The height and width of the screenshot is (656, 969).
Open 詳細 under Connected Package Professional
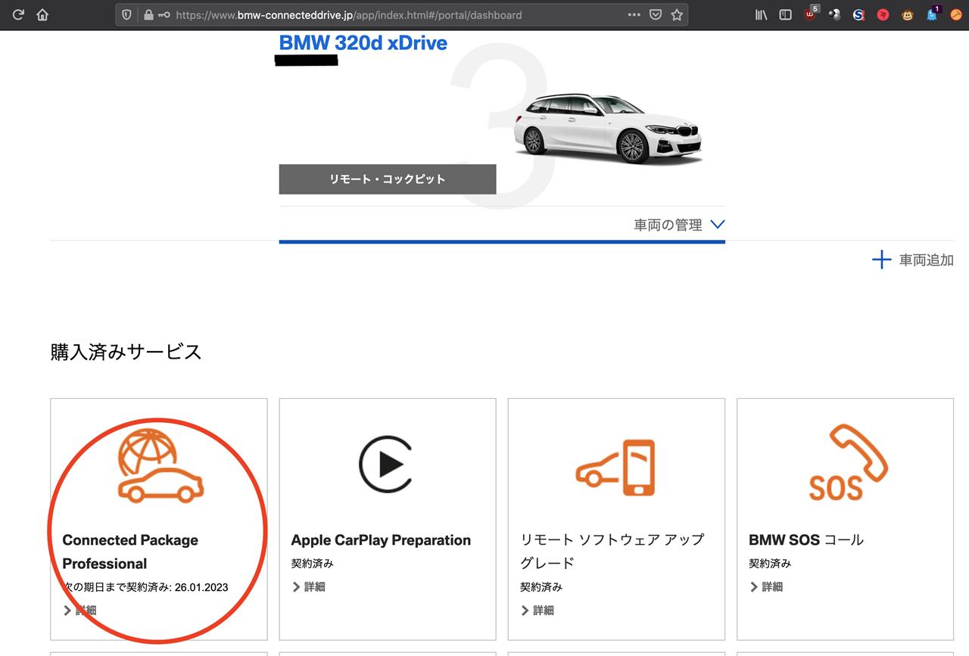tap(79, 611)
